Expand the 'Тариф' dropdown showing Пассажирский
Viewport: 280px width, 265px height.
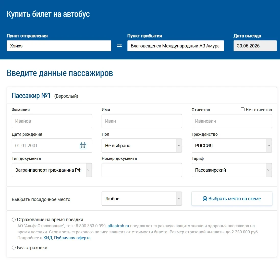pos(232,170)
